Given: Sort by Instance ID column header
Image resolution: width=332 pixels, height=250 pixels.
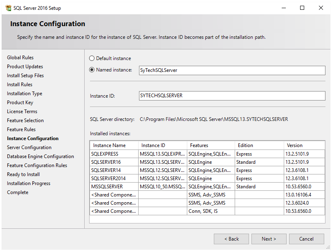Looking at the screenshot, I should tap(163, 145).
